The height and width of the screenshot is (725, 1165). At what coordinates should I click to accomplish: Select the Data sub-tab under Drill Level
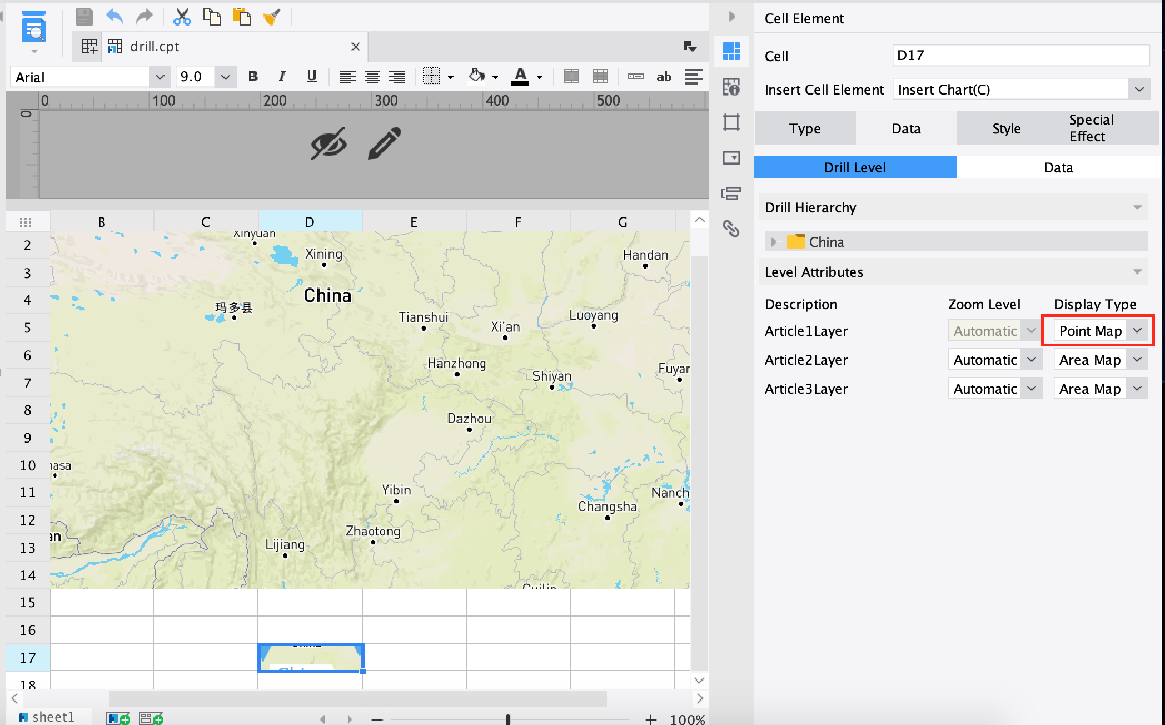pyautogui.click(x=1058, y=167)
